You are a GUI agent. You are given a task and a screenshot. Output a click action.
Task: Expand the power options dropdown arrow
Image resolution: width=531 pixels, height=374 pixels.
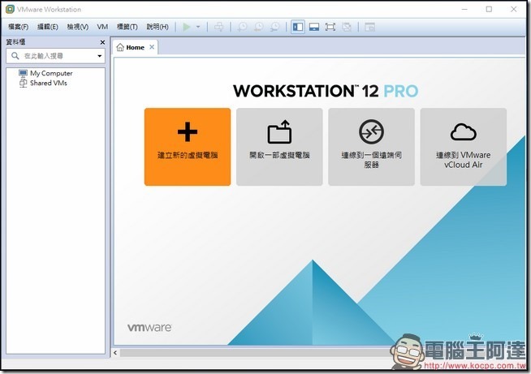point(198,27)
